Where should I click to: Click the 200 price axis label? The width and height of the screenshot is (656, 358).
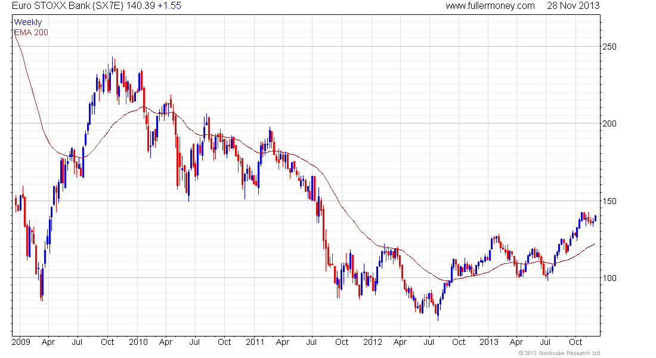coord(609,124)
